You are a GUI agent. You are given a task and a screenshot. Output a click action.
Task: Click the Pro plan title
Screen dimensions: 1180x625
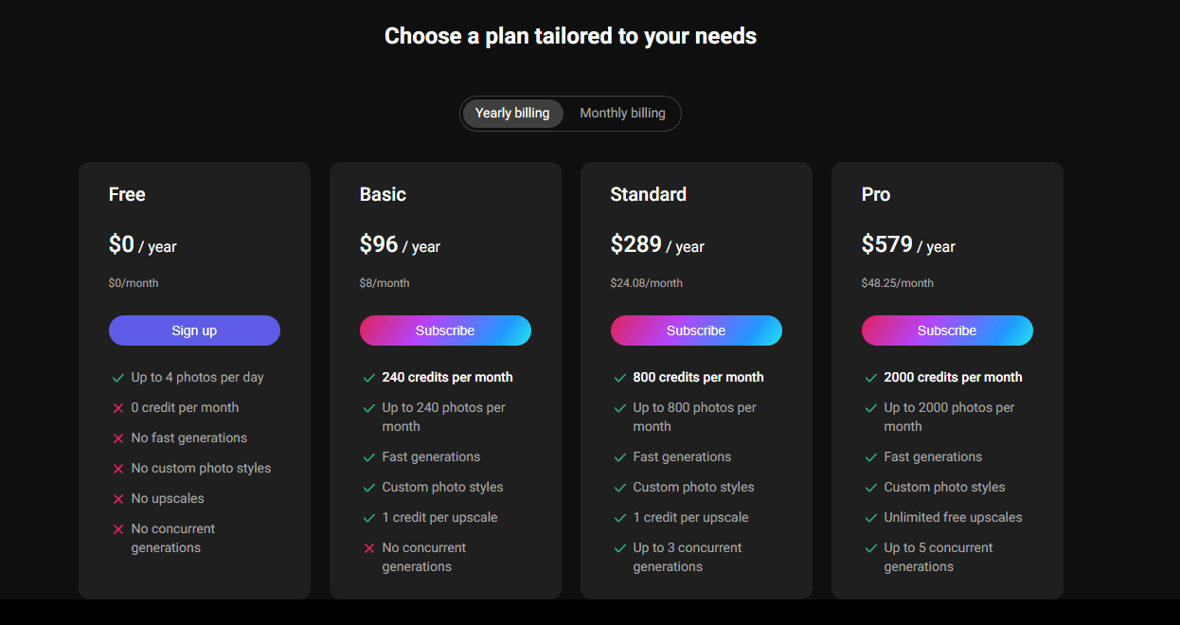(x=876, y=194)
